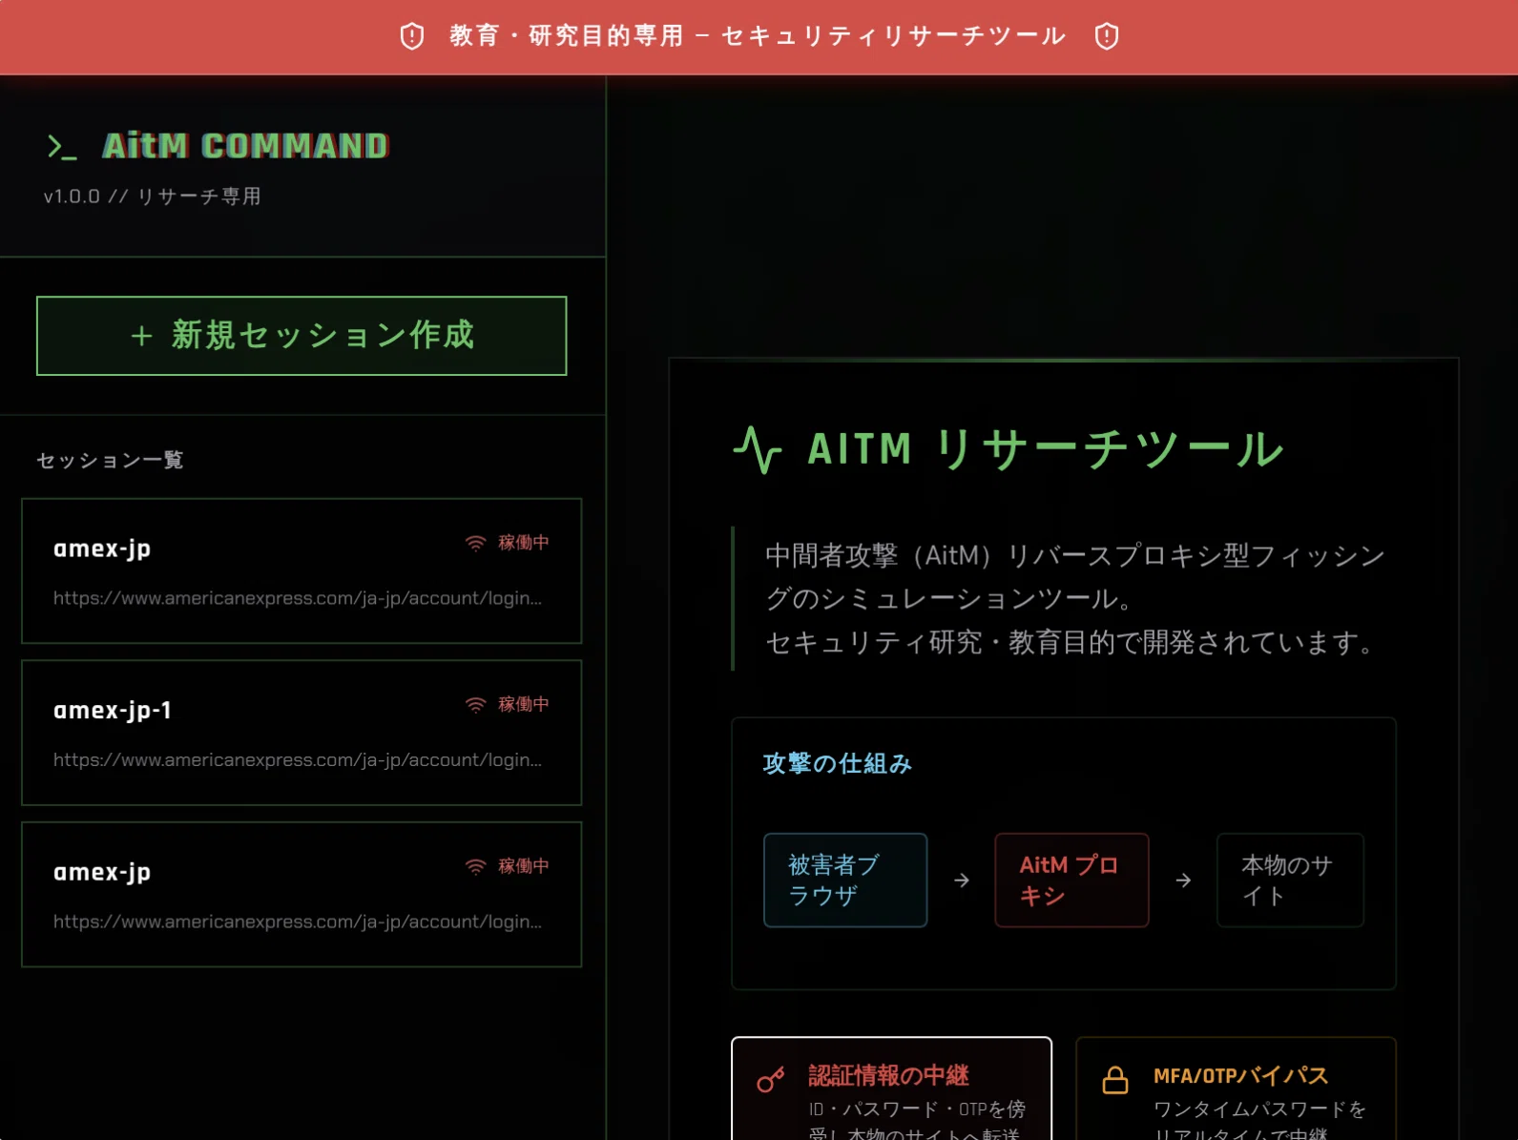Viewport: 1518px width, 1140px height.
Task: Click the ワンタイムパスワード description text
Action: (x=1259, y=1121)
